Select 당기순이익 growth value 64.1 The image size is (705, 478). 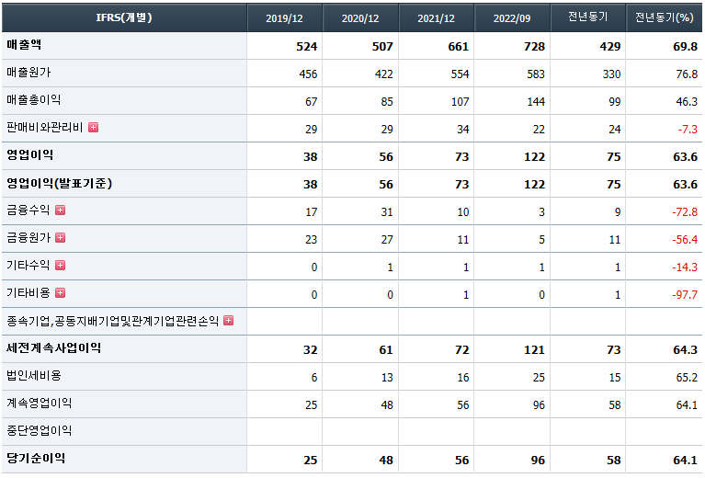pyautogui.click(x=685, y=460)
